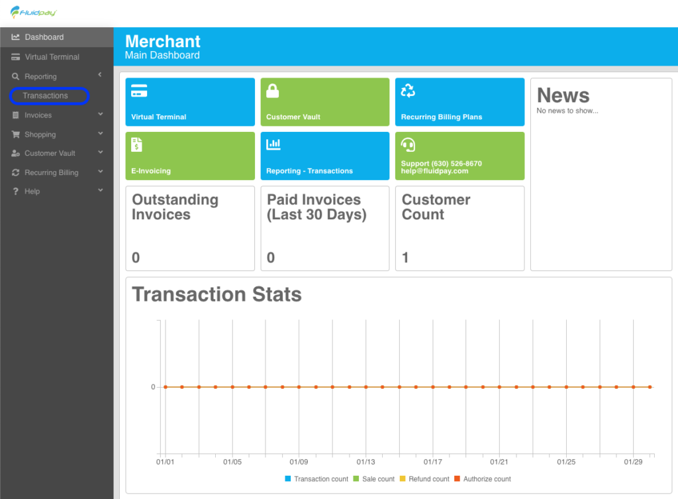Click the Main Dashboard subtitle
The image size is (678, 499).
(x=162, y=56)
